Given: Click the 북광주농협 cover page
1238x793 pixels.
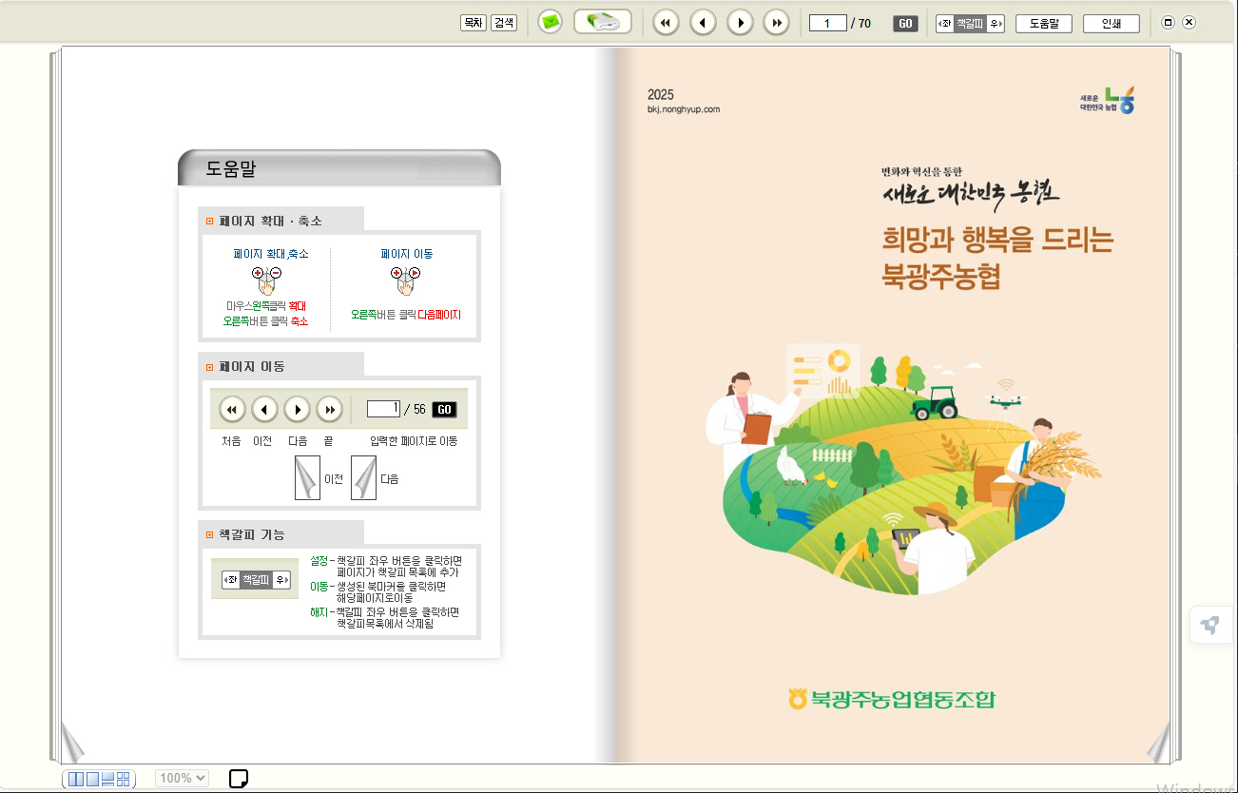Looking at the screenshot, I should pos(892,405).
